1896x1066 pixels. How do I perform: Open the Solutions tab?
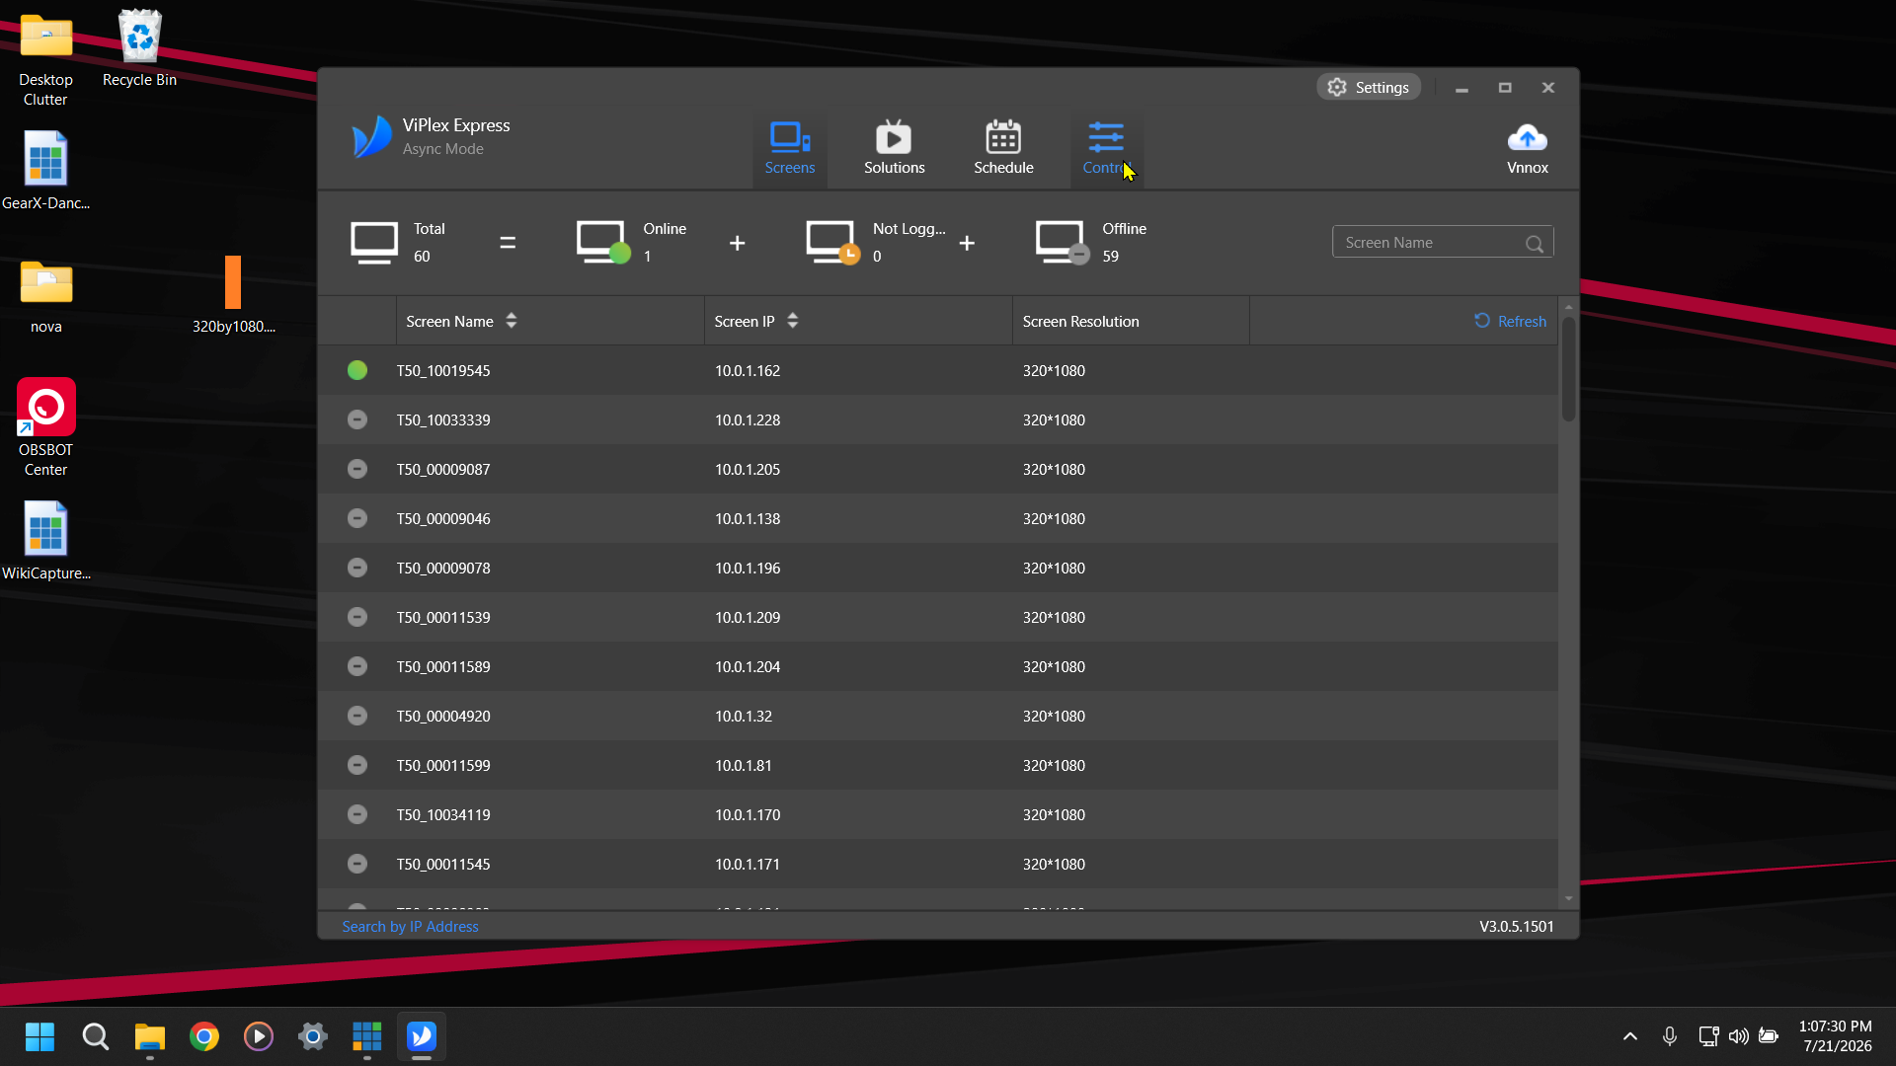coord(894,148)
